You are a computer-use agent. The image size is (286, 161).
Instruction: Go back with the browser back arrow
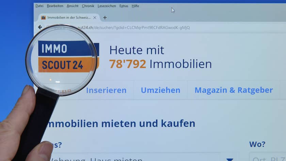click(x=40, y=27)
